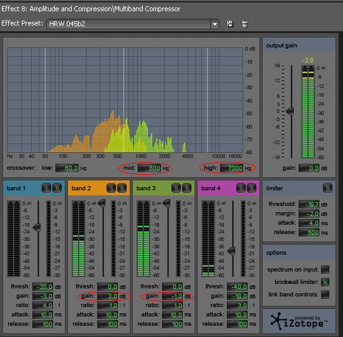The image size is (343, 337).
Task: Click the limiter threshold field
Action: point(309,204)
